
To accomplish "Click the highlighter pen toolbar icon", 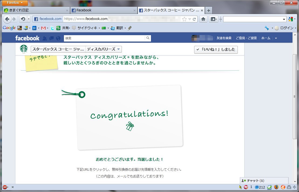I will click(130, 28).
